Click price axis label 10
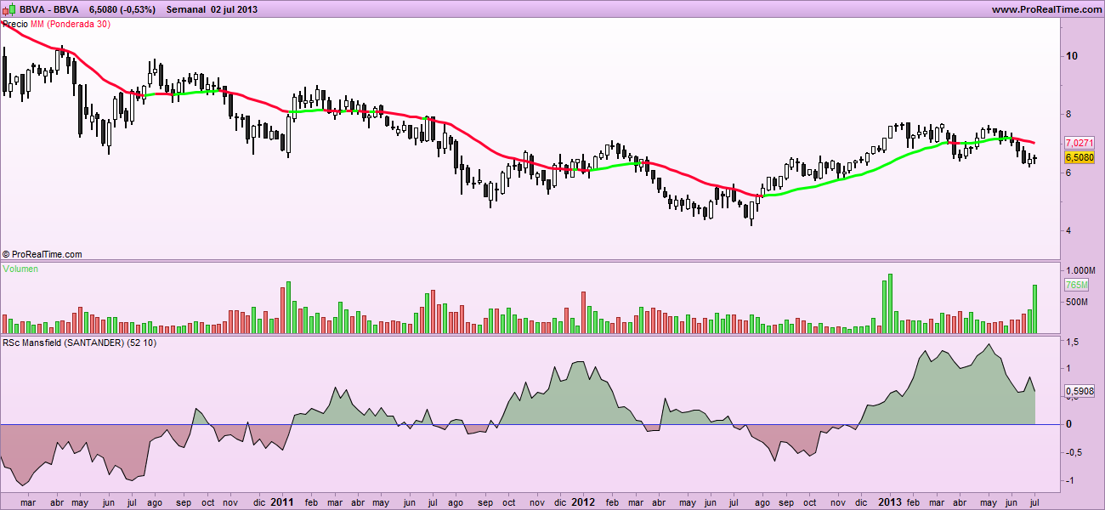This screenshot has width=1105, height=510. 1072,56
